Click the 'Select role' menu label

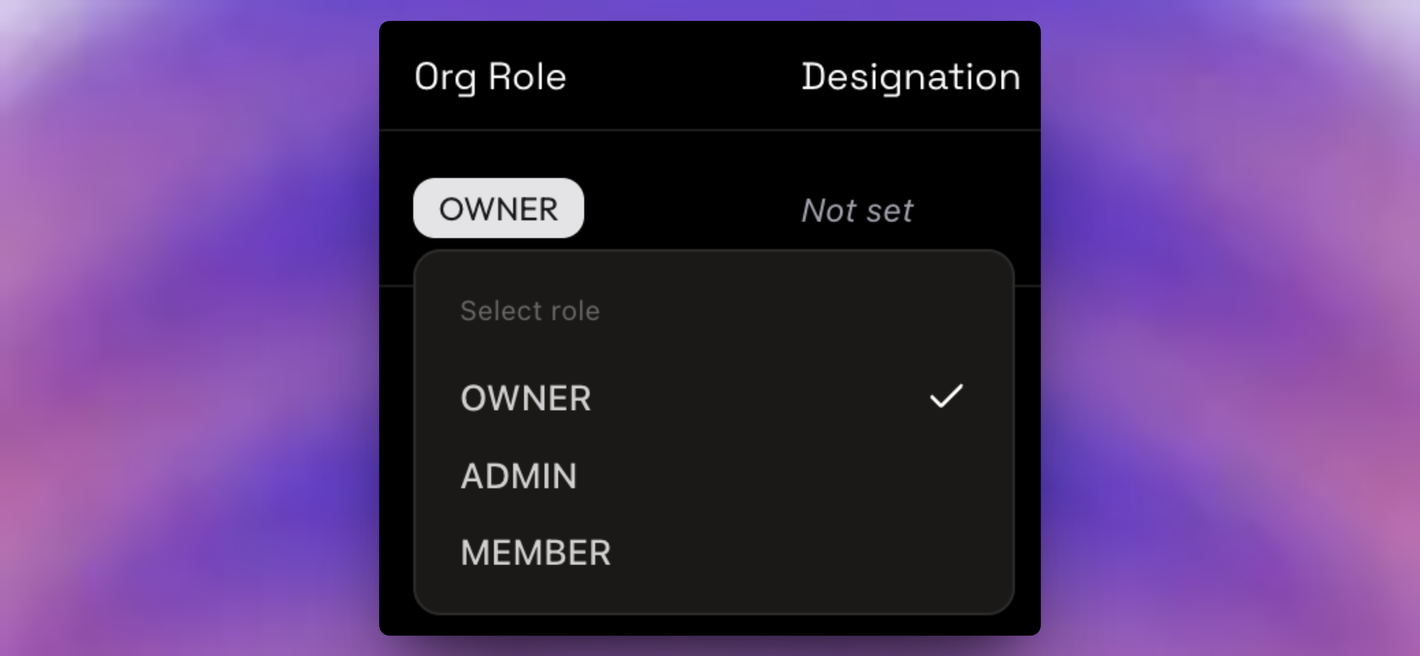[530, 311]
